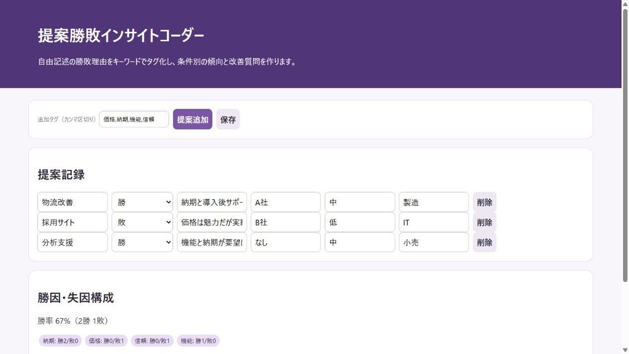Viewport: 629px width, 354px height.
Task: Click the 勝率 67% summary text
Action: 72,321
